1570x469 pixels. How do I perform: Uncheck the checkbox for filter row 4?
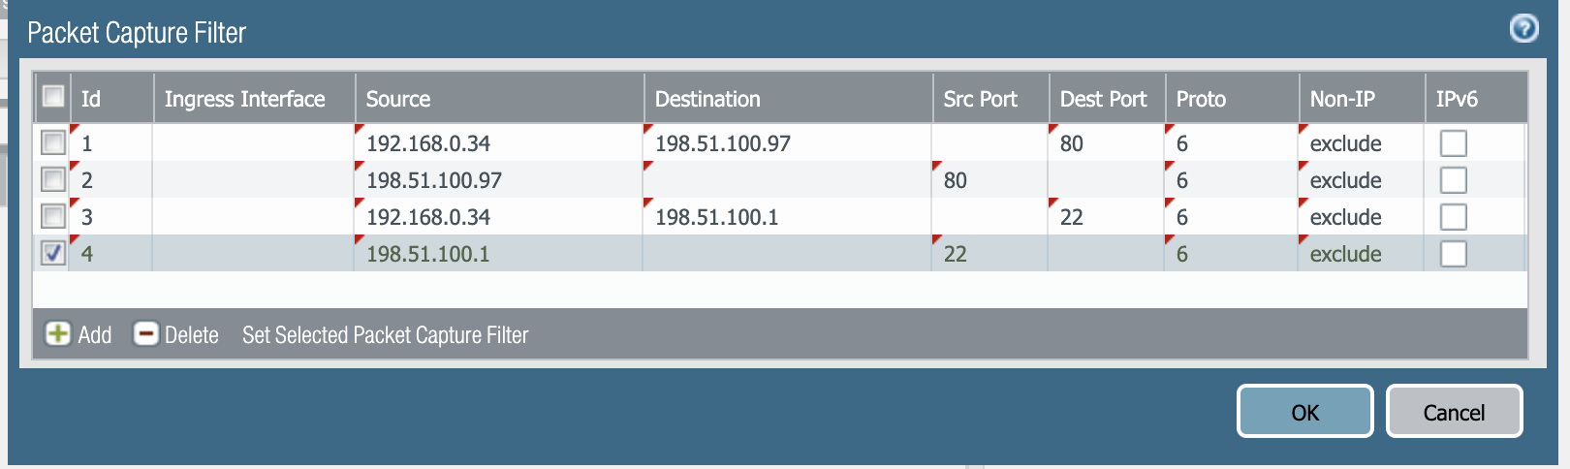tap(53, 254)
